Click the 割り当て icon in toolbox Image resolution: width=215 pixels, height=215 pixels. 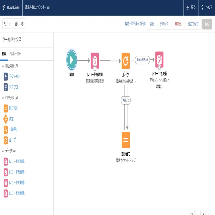click(6, 108)
